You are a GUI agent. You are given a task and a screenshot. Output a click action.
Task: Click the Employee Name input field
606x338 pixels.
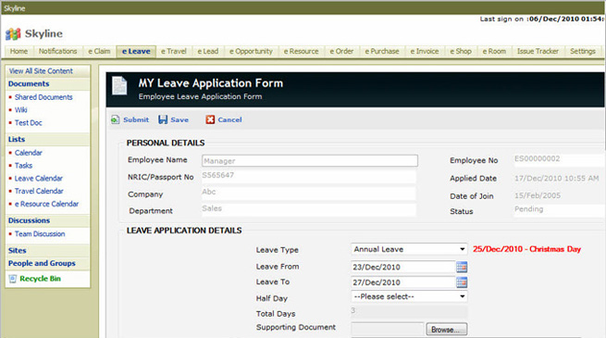(x=310, y=161)
